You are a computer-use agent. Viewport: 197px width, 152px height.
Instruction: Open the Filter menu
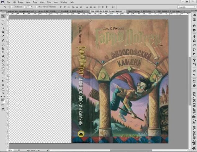point(49,2)
